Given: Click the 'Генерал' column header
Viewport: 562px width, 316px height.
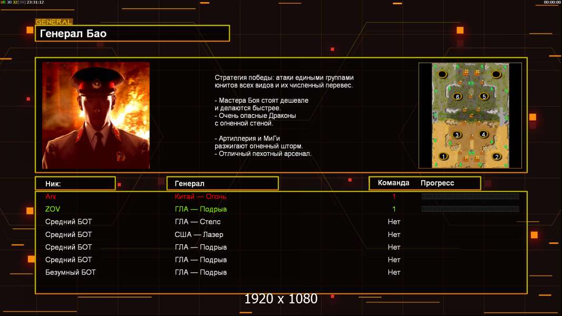Looking at the screenshot, I should click(222, 184).
